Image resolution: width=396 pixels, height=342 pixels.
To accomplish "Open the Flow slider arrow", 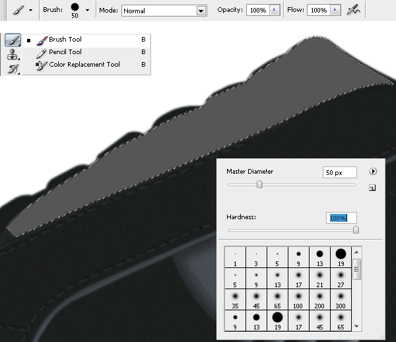I will (335, 11).
